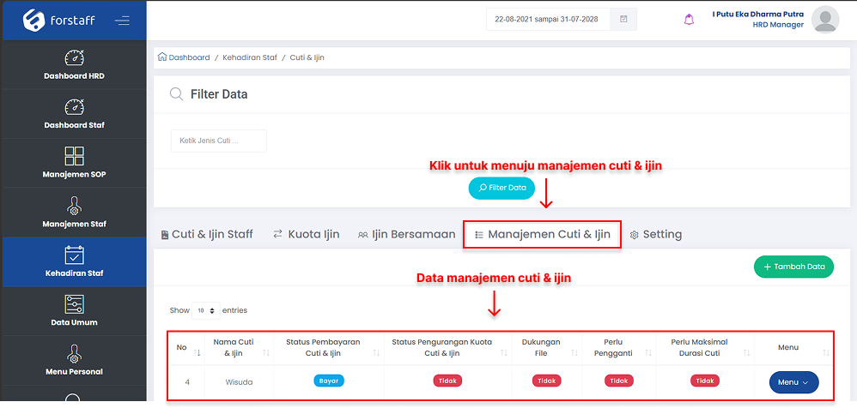Sort by No column
Image resolution: width=857 pixels, height=408 pixels.
187,348
